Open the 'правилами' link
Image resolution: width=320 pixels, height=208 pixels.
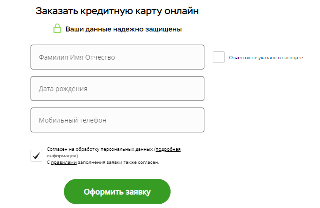pos(64,162)
